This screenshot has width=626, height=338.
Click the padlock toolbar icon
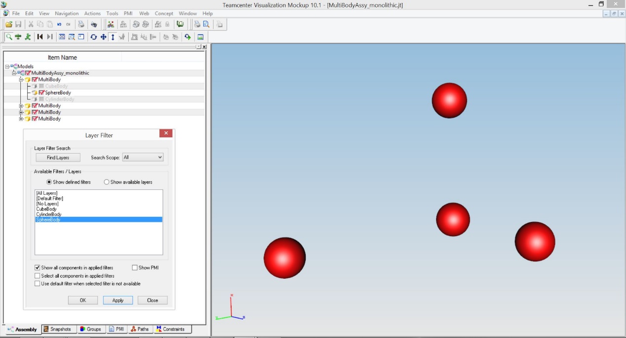click(167, 24)
